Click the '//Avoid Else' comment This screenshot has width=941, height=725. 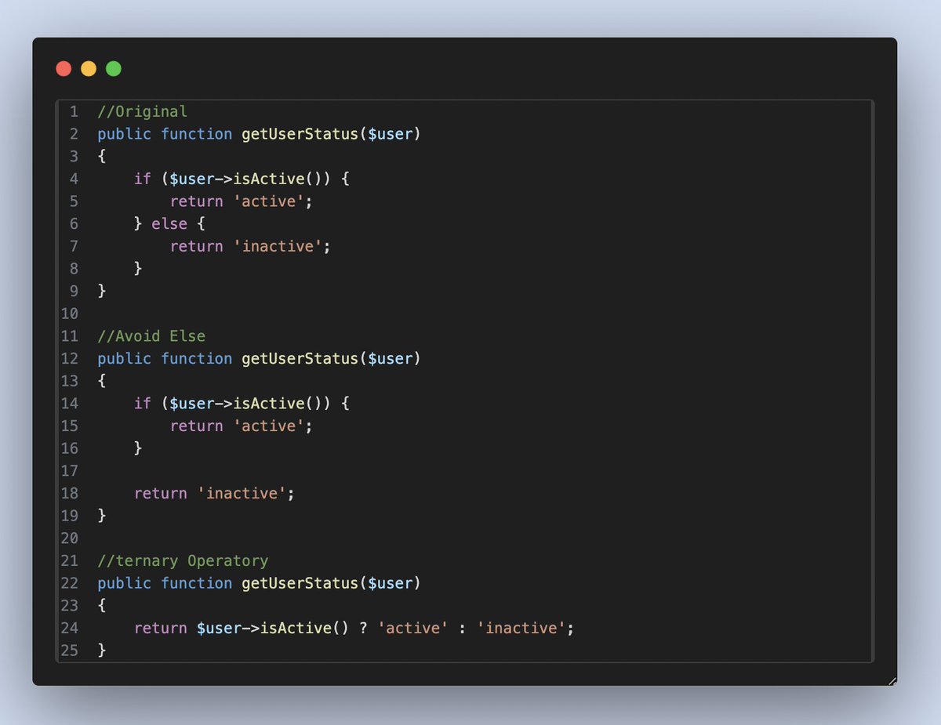pos(151,336)
